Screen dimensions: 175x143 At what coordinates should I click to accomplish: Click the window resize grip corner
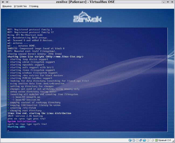(173, 141)
